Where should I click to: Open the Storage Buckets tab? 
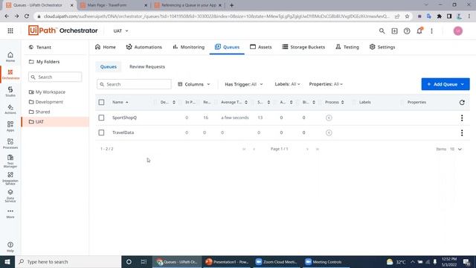tap(303, 47)
